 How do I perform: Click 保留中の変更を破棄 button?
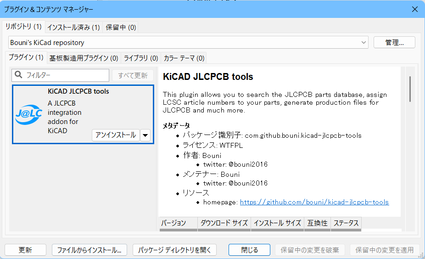(310, 250)
